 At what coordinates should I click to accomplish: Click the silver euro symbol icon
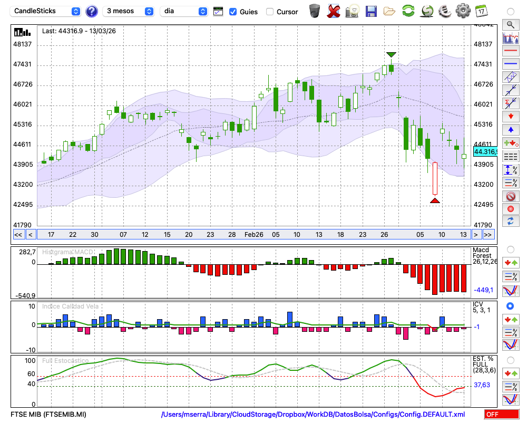pos(445,11)
